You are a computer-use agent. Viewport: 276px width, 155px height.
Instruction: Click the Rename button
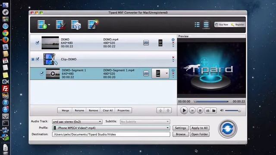(x=79, y=110)
